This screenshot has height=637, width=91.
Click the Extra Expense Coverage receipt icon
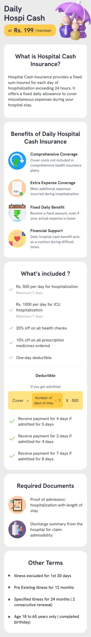tap(17, 188)
